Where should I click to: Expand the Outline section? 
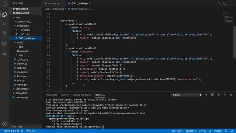[26, 126]
